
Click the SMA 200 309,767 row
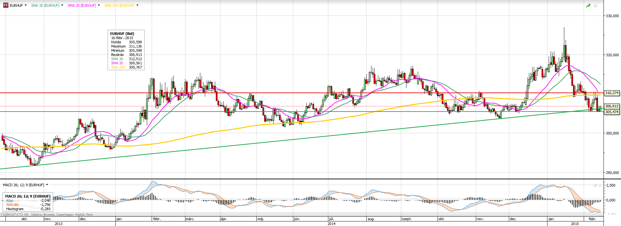point(126,67)
